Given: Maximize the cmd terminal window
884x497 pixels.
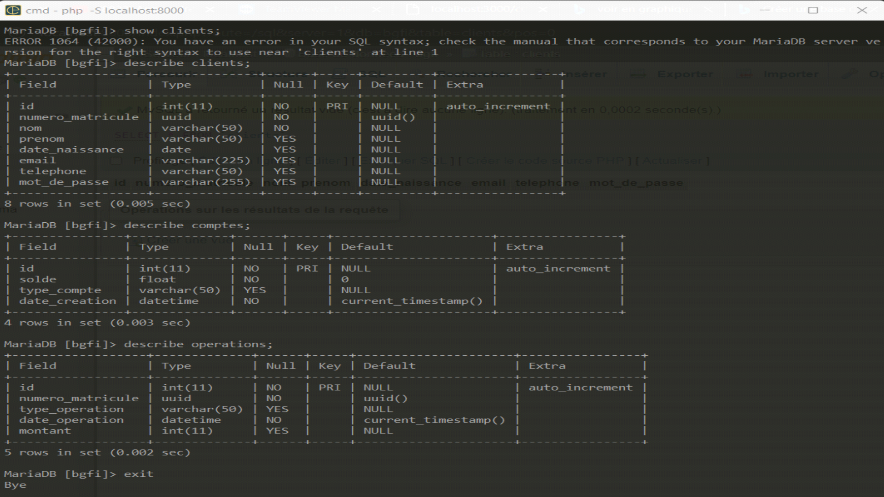Looking at the screenshot, I should [x=813, y=10].
